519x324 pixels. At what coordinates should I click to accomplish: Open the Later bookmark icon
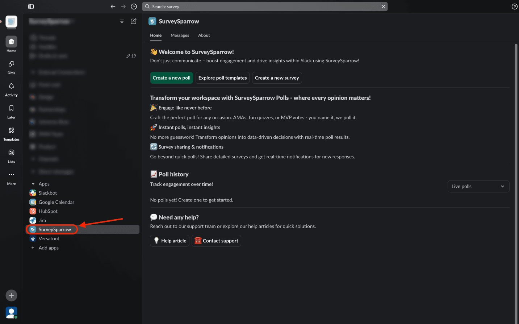coord(11,108)
